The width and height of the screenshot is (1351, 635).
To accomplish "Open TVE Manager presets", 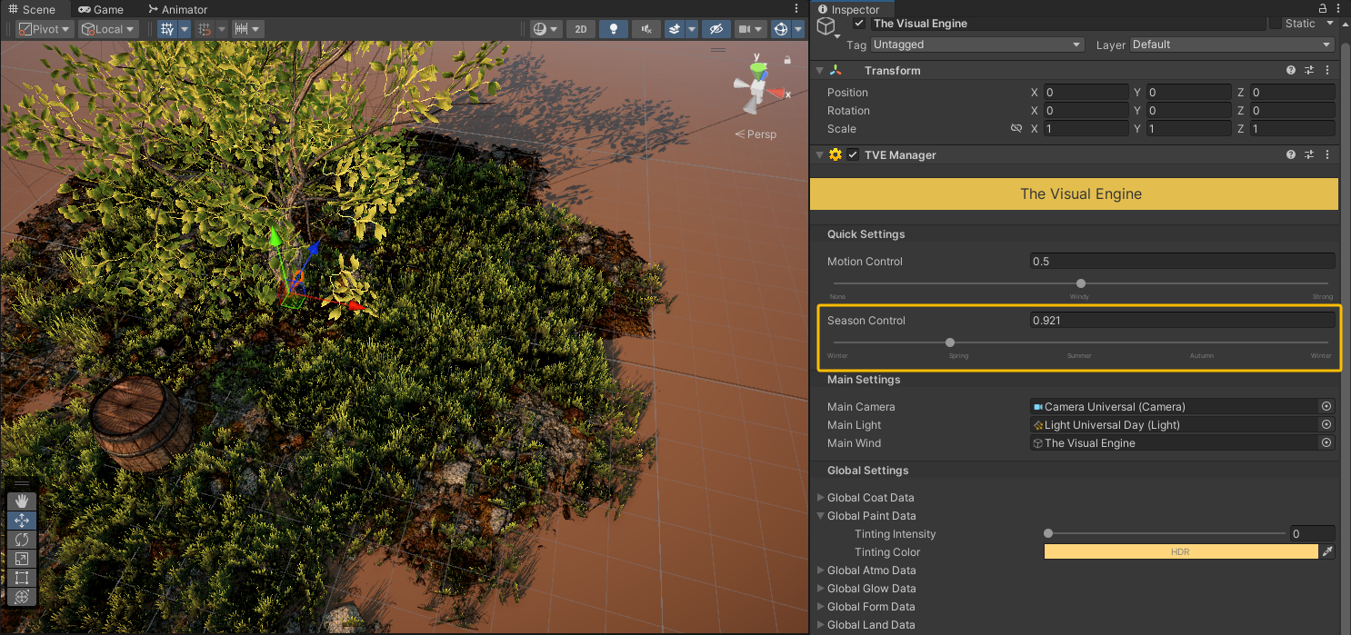I will 1310,154.
